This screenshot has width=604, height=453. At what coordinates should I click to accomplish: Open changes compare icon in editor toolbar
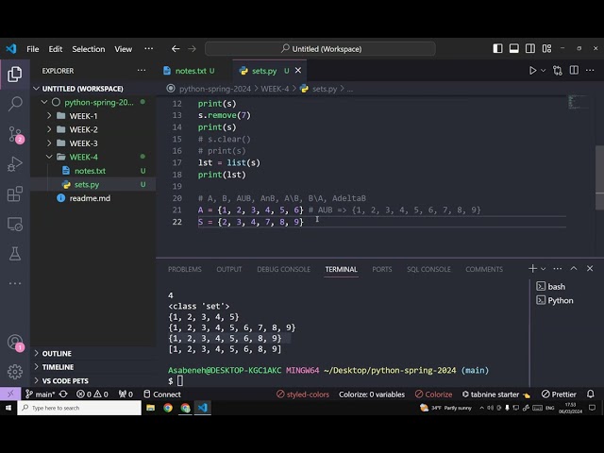point(557,71)
